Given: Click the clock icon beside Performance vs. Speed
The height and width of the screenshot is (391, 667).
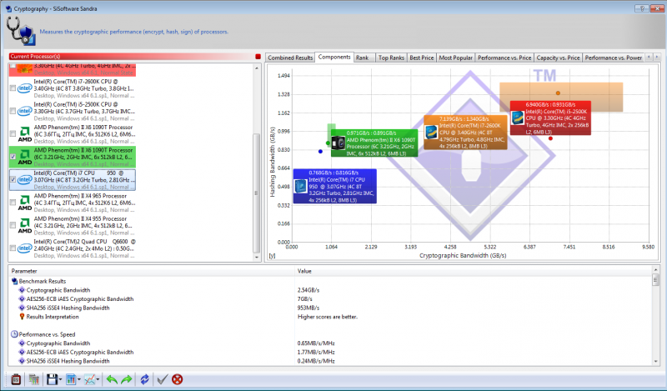Looking at the screenshot, I should [x=14, y=334].
